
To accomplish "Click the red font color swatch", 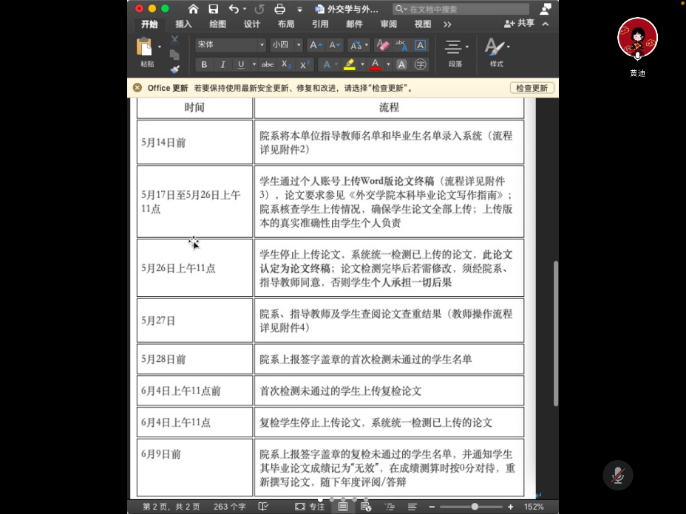I will click(x=375, y=65).
